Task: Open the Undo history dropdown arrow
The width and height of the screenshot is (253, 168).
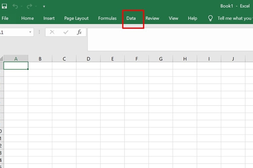Action: point(22,6)
